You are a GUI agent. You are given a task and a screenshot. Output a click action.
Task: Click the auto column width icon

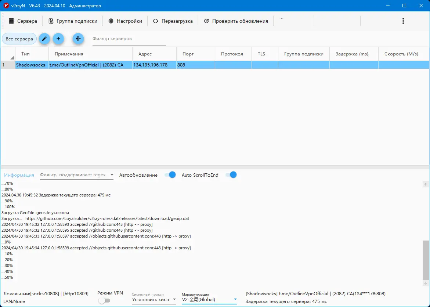coord(78,39)
